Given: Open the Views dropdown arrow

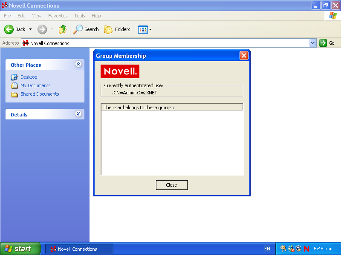Looking at the screenshot, I should tap(150, 29).
